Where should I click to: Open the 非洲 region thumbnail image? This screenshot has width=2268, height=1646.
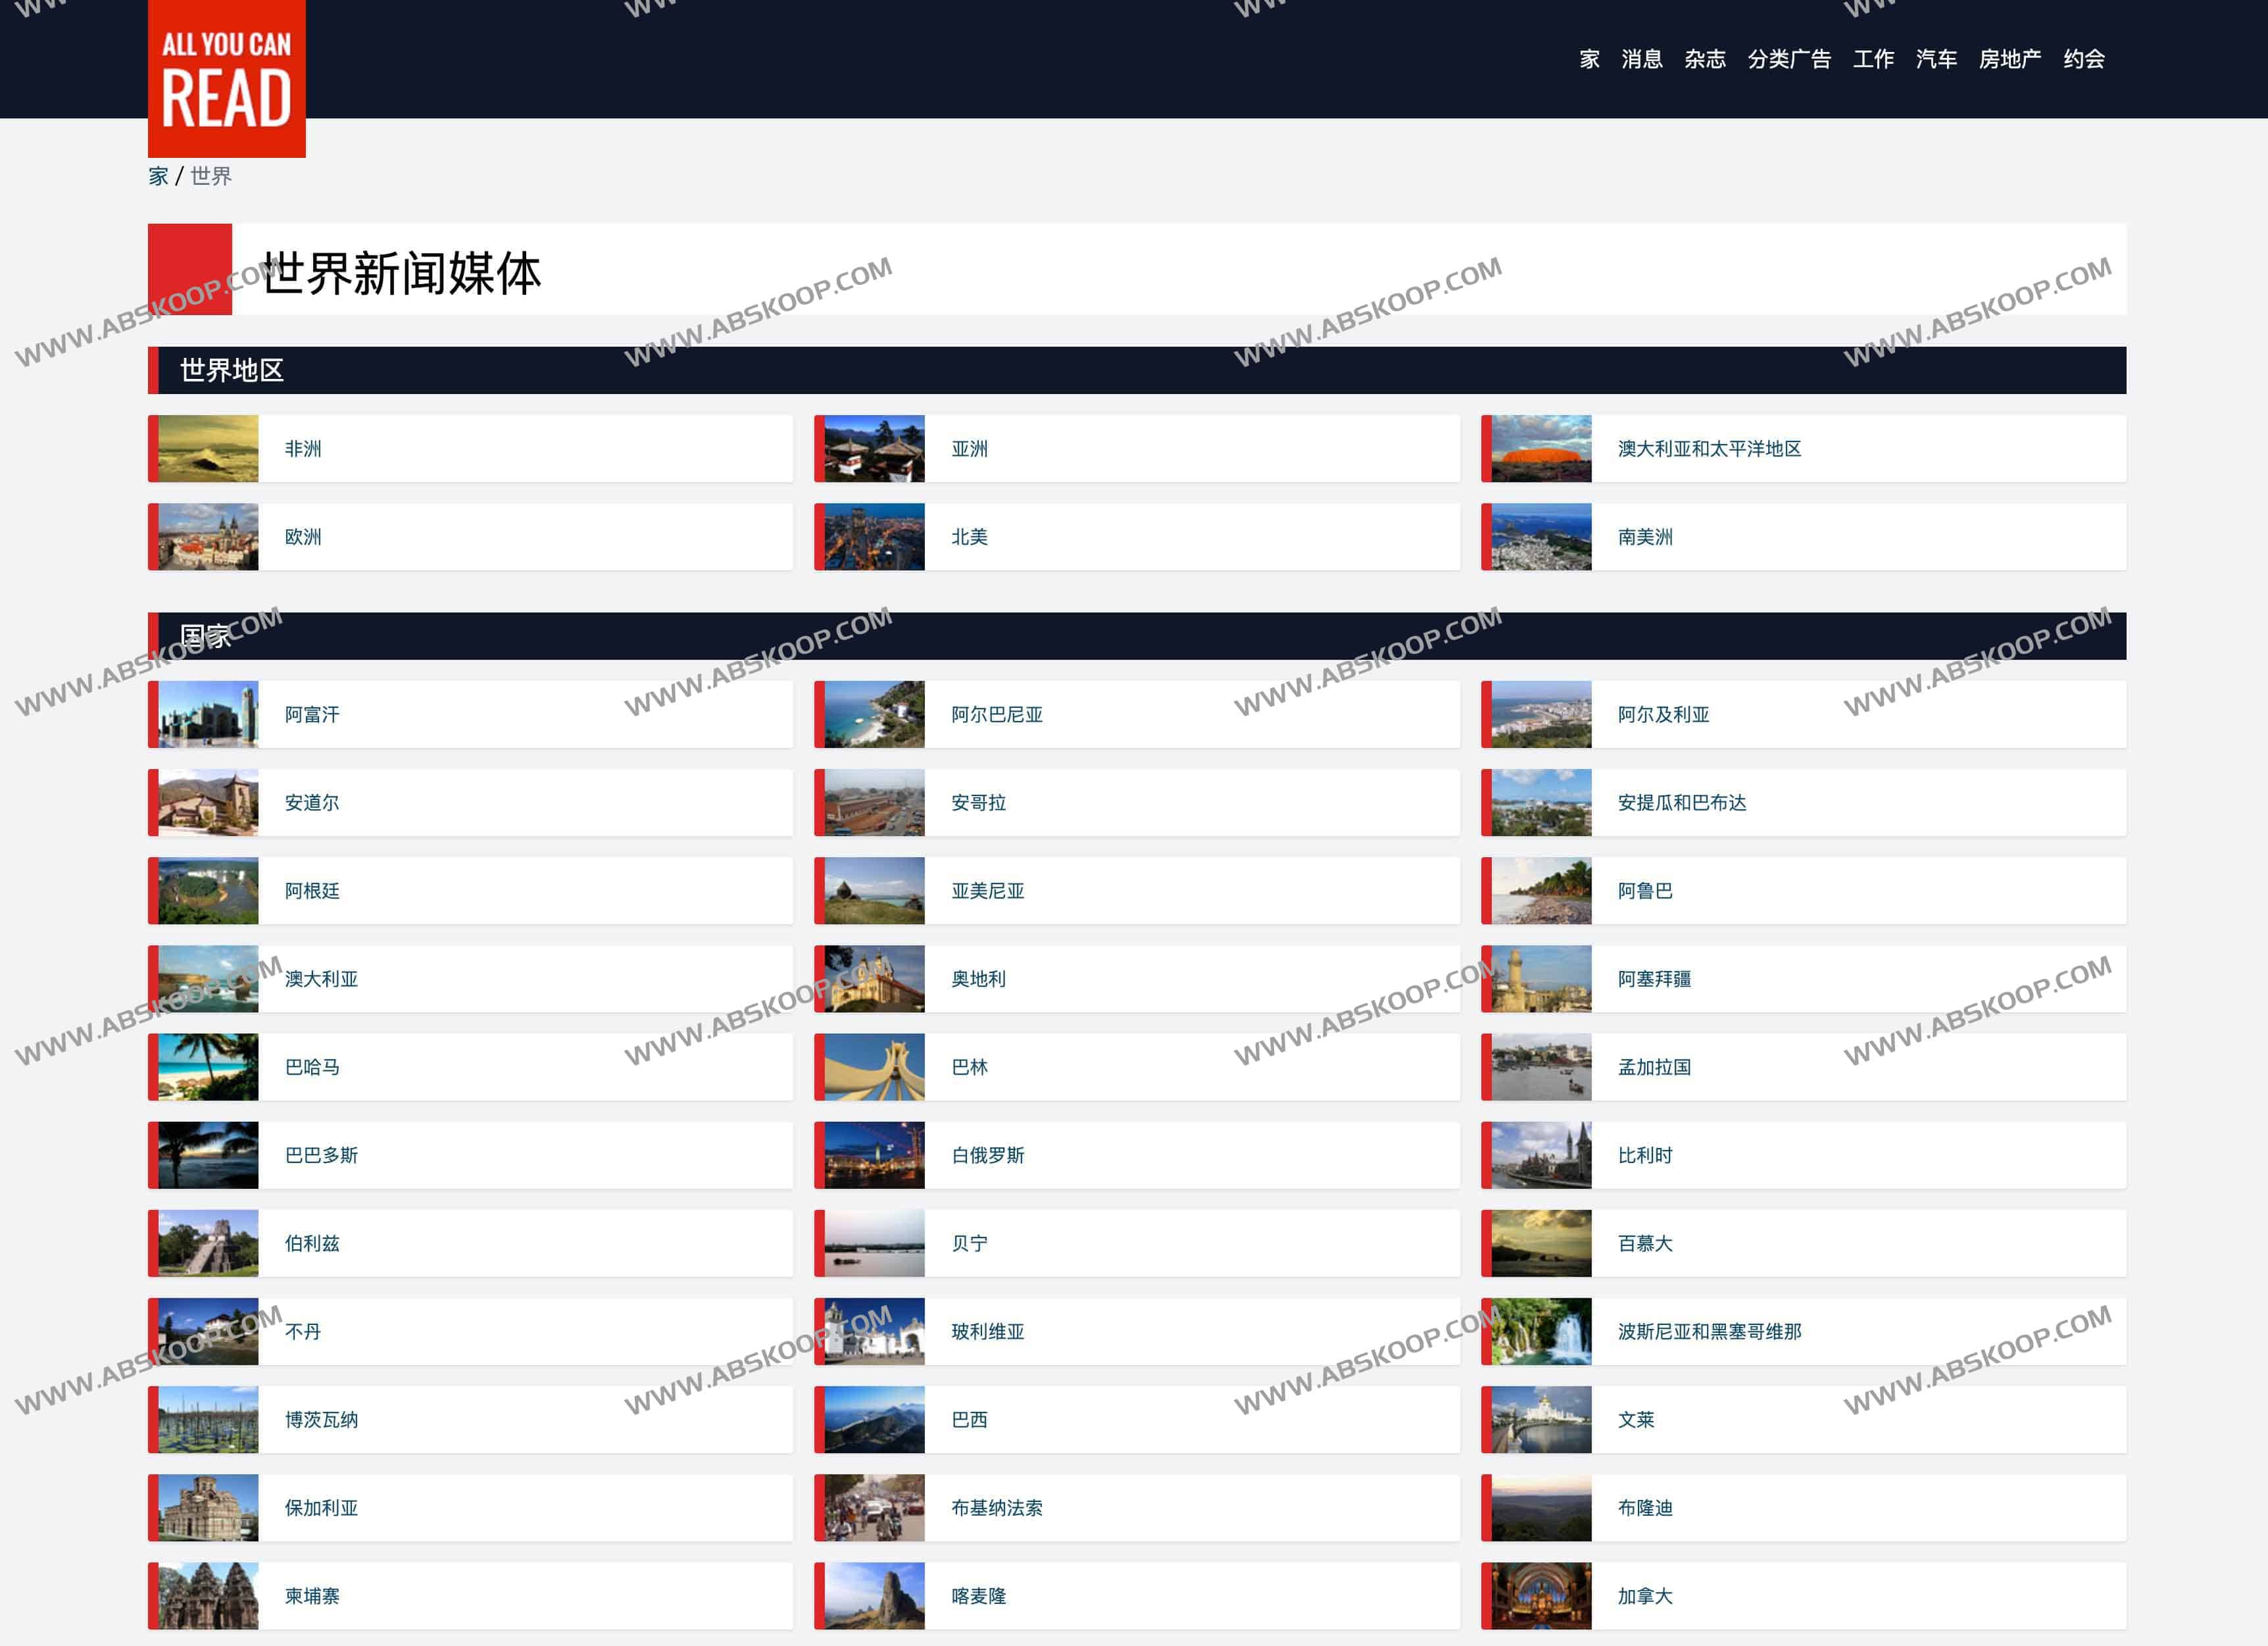[x=208, y=449]
